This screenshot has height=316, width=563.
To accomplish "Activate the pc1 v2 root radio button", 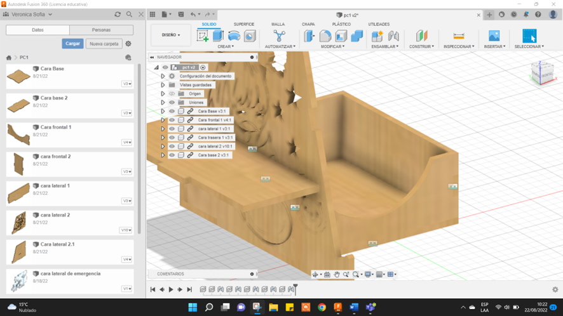I will pos(203,67).
